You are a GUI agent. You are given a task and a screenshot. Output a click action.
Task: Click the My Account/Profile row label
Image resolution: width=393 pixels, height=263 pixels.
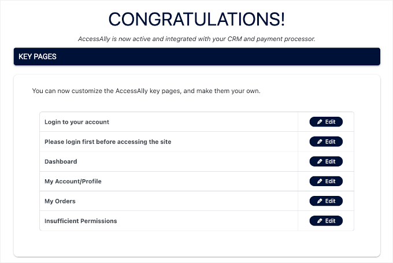[73, 181]
